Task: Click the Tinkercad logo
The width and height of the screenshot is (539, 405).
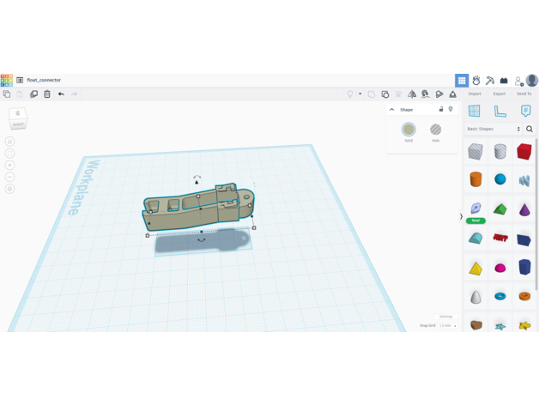Action: 7,80
